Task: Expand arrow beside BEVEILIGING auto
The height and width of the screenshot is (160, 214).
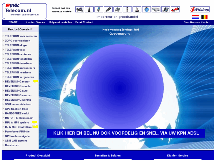Action: (3, 90)
